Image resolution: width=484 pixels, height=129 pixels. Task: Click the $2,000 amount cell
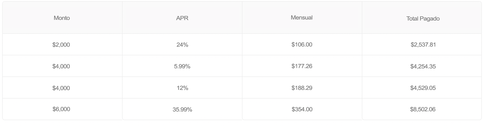click(61, 45)
